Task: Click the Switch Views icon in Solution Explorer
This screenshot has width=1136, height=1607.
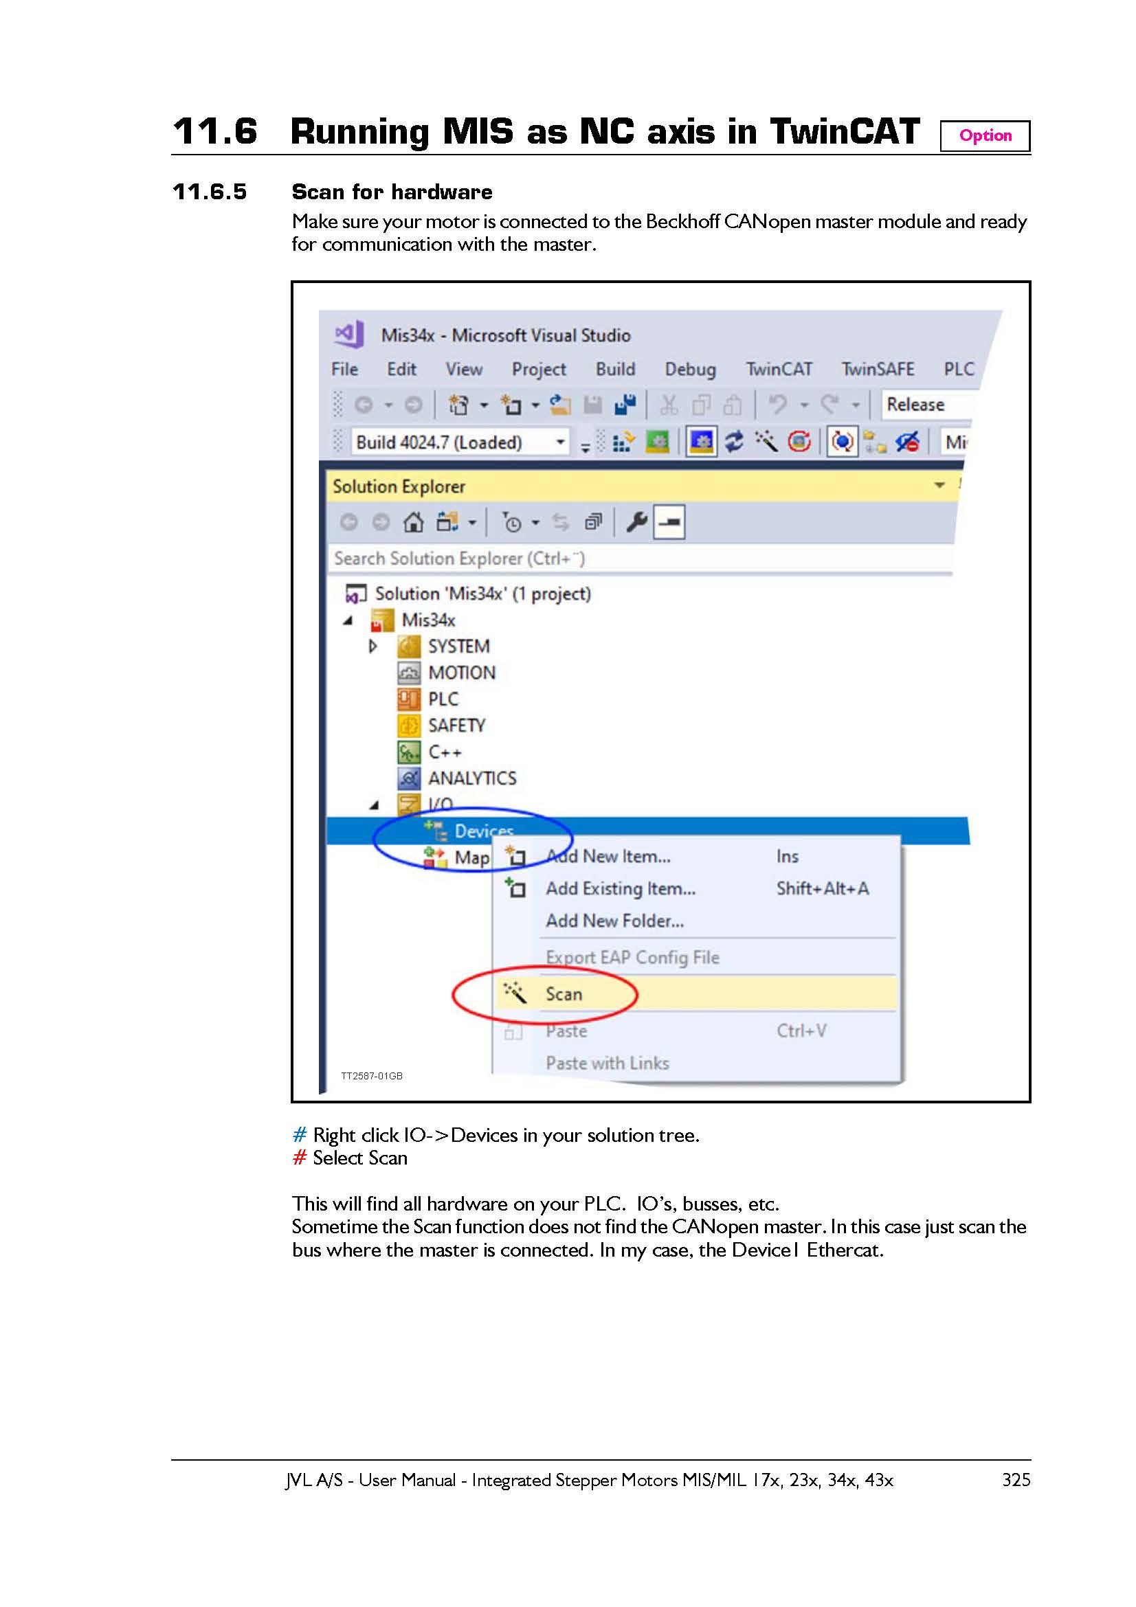Action: pyautogui.click(x=447, y=522)
